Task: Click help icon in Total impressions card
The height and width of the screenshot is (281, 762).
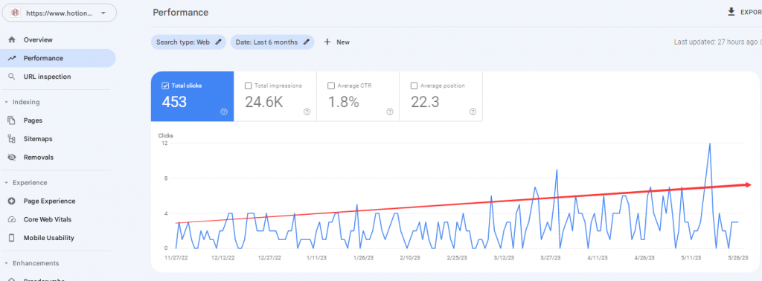Action: coord(307,112)
